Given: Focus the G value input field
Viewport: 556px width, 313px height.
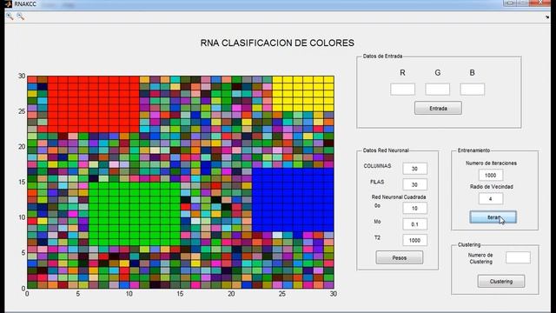Looking at the screenshot, I should [437, 89].
